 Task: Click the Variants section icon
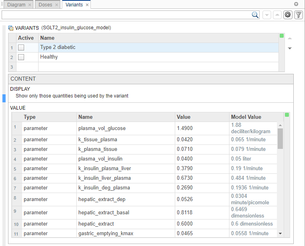[11, 28]
